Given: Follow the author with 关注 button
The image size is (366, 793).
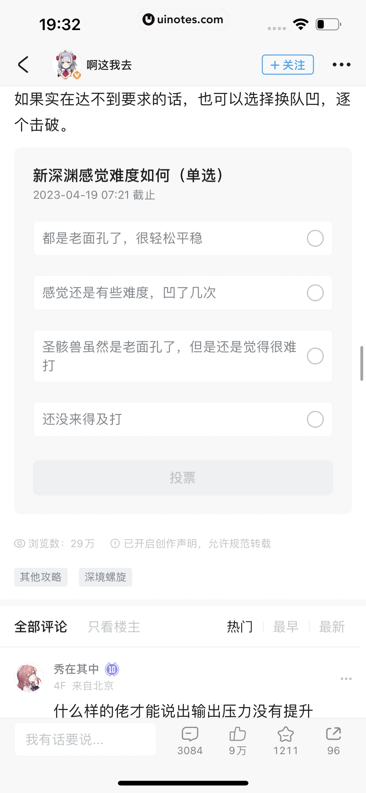Looking at the screenshot, I should pos(287,65).
